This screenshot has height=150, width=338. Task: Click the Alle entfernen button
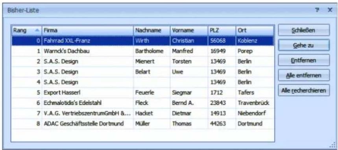pyautogui.click(x=304, y=75)
